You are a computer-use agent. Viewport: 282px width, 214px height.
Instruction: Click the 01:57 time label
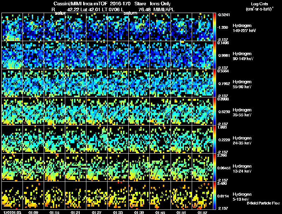pos(202,213)
